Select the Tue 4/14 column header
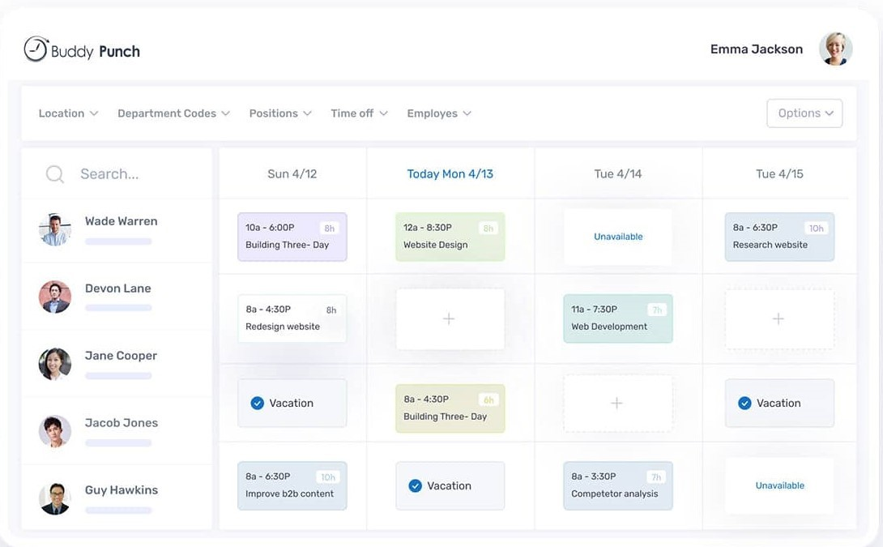Viewport: 883px width, 547px height. [x=618, y=173]
